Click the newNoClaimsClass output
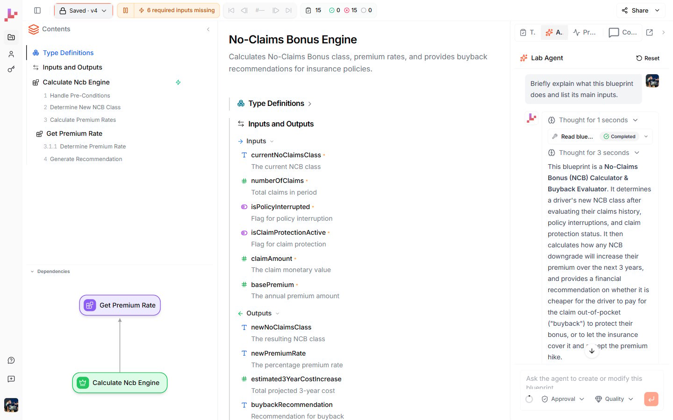This screenshot has width=673, height=420. coord(281,327)
